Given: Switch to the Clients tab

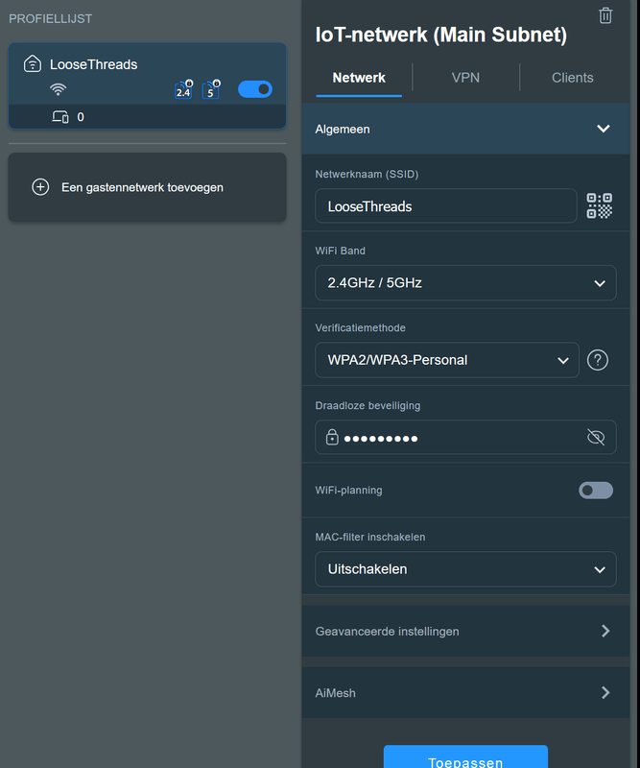Looking at the screenshot, I should [572, 78].
